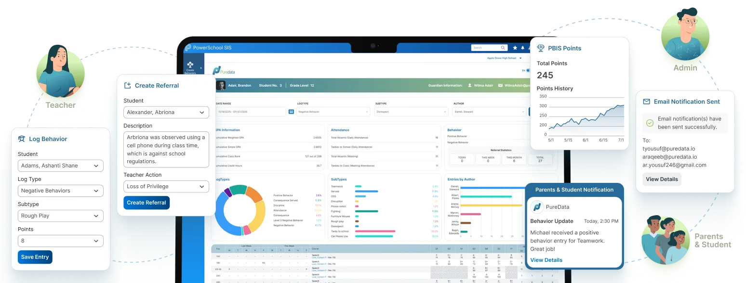The width and height of the screenshot is (746, 283).
Task: Click the tyousuf@puredata.io recipient address
Action: point(669,149)
